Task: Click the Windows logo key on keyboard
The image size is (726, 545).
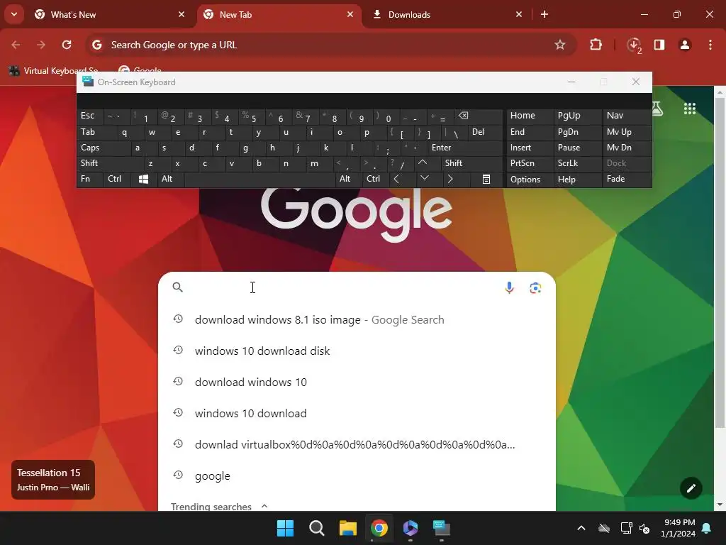Action: click(143, 179)
